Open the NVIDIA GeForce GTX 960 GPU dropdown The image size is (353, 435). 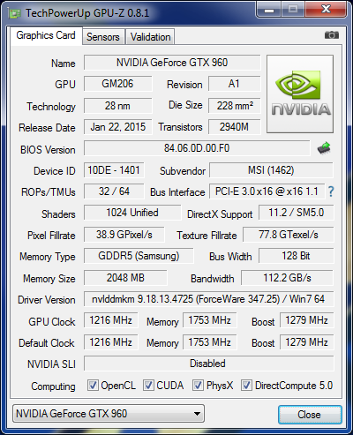109,414
